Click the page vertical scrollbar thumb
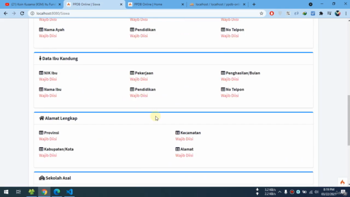Image resolution: width=350 pixels, height=197 pixels. pyautogui.click(x=349, y=120)
